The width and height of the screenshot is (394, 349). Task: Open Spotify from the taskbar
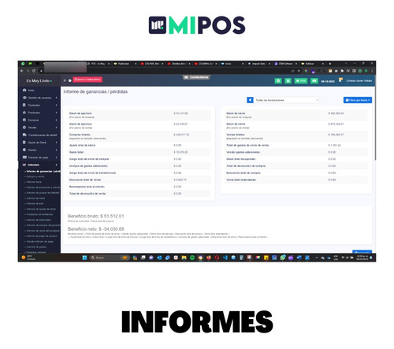[192, 258]
